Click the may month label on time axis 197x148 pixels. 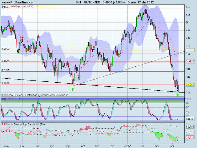[x=7, y=146]
